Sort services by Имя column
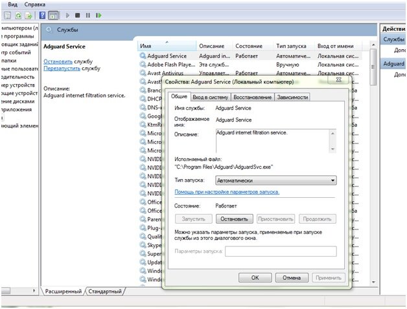Screen dimensions: 407x309 pos(167,46)
